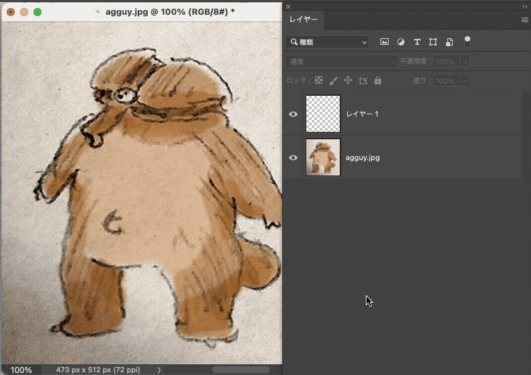Toggle layer filtering on/off switch
The image size is (531, 375).
pos(467,42)
